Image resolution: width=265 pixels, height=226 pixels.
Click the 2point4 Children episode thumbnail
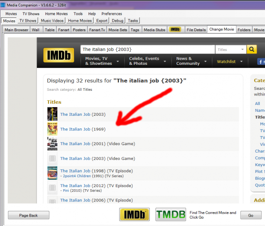point(52,173)
